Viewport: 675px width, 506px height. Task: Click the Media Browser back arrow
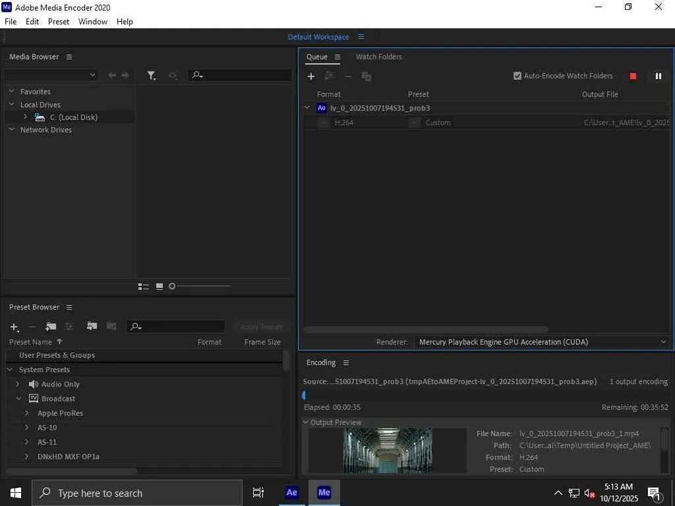pyautogui.click(x=112, y=75)
